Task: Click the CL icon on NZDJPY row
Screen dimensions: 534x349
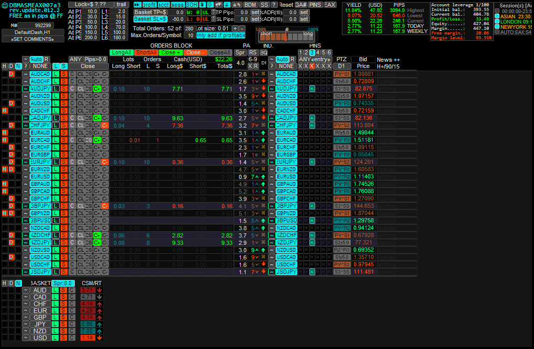Action: [x=81, y=242]
